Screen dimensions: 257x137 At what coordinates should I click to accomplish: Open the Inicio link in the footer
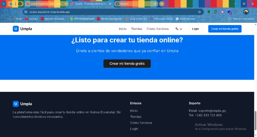click(x=134, y=111)
